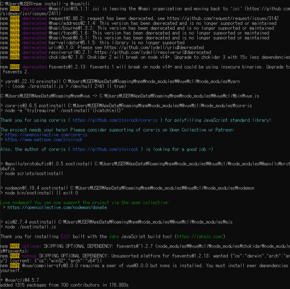Viewport: 290px width, 289px height.
Task: Click opencollective.com/nodemon/donate URL
Action: tap(57, 207)
